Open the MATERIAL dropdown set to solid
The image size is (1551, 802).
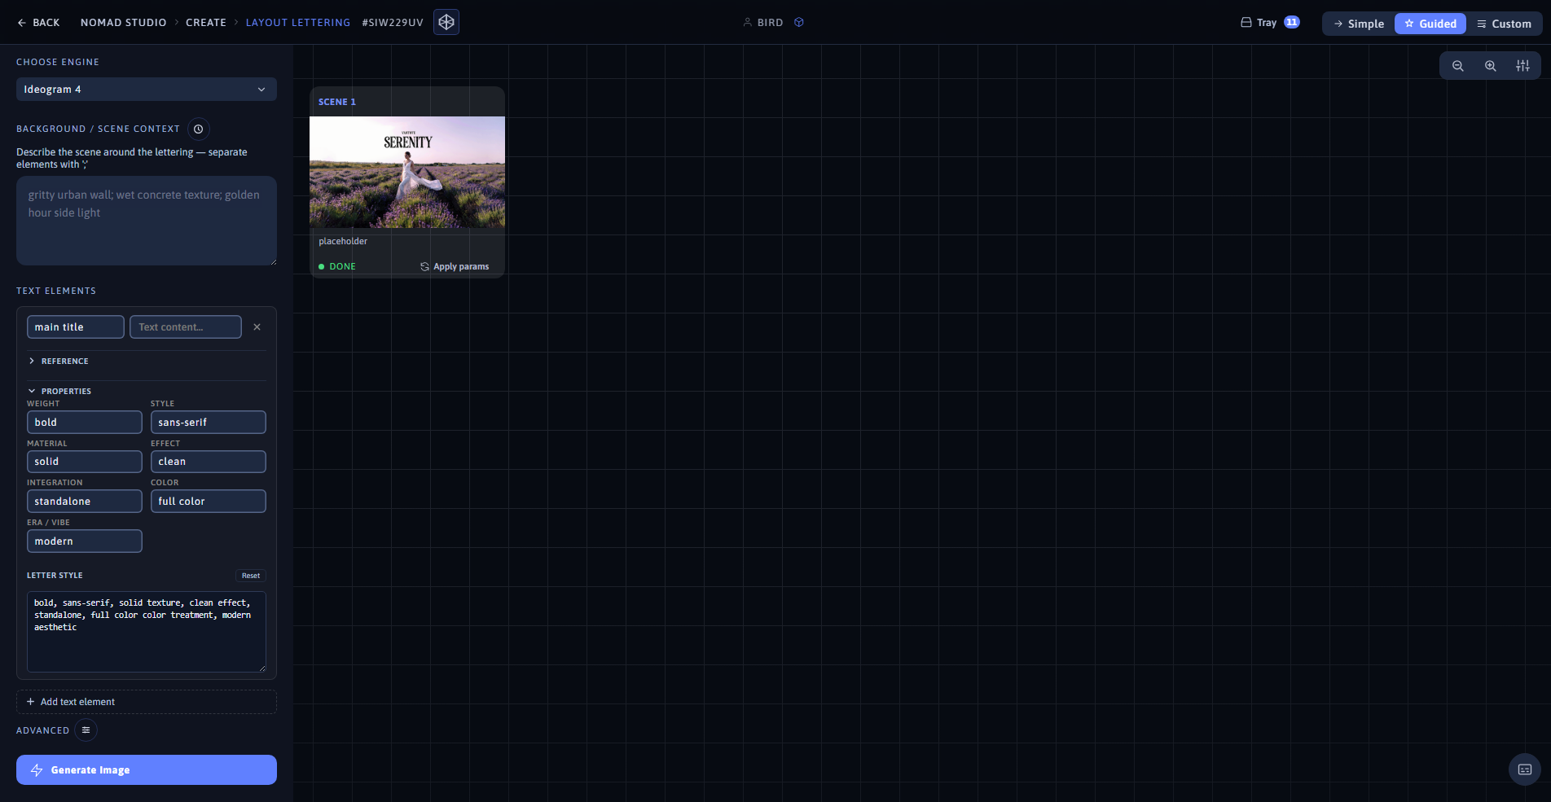(85, 462)
